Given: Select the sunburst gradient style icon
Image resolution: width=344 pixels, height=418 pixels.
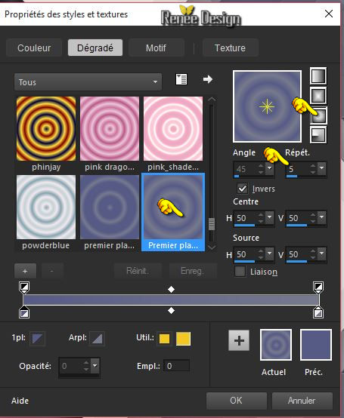Looking at the screenshot, I should pyautogui.click(x=318, y=115).
